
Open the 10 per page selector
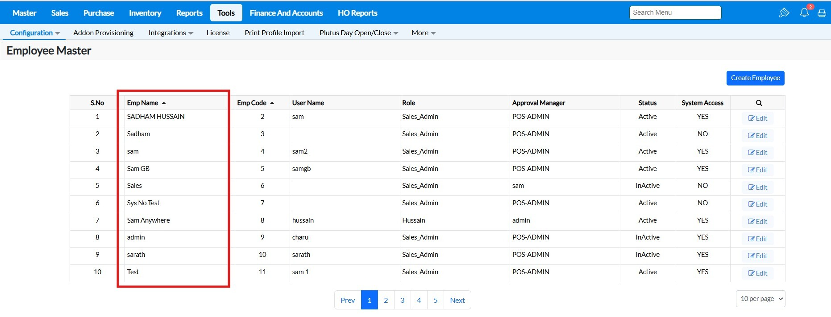[x=760, y=299]
